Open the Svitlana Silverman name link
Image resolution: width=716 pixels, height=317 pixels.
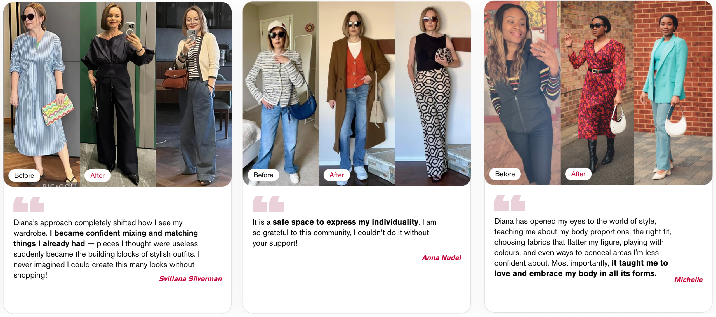(190, 279)
